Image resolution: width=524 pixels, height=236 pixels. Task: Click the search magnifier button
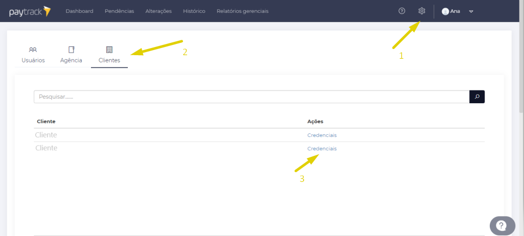pyautogui.click(x=477, y=97)
